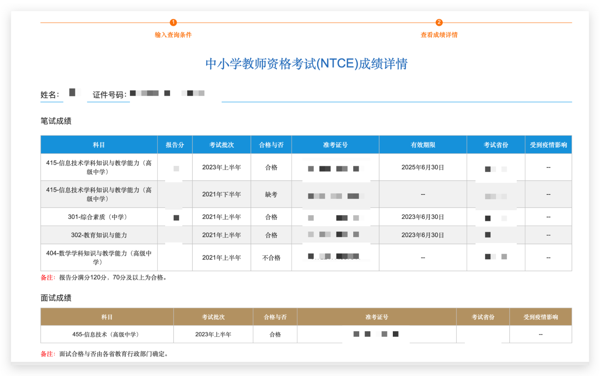Screen dimensions: 600x376
Task: Click the 2025年6月30日 validity date
Action: tap(423, 167)
